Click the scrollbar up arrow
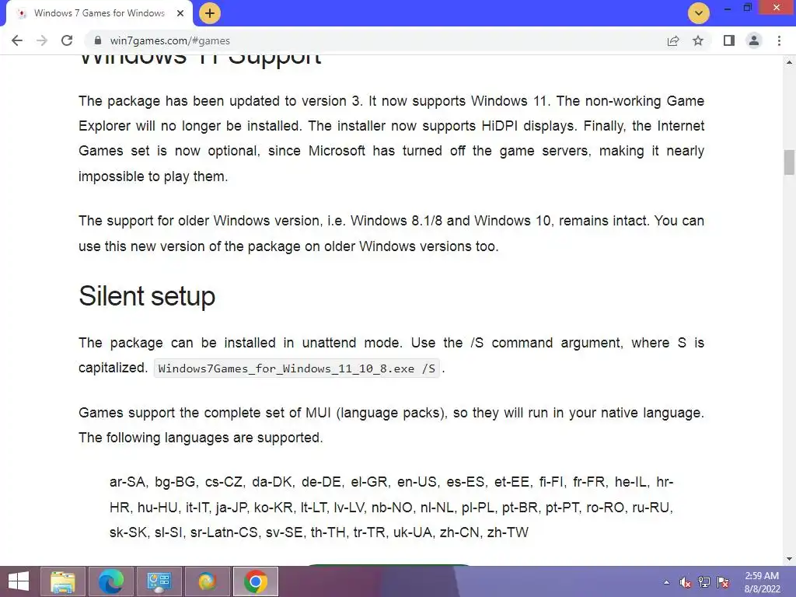The width and height of the screenshot is (796, 597). [x=789, y=62]
